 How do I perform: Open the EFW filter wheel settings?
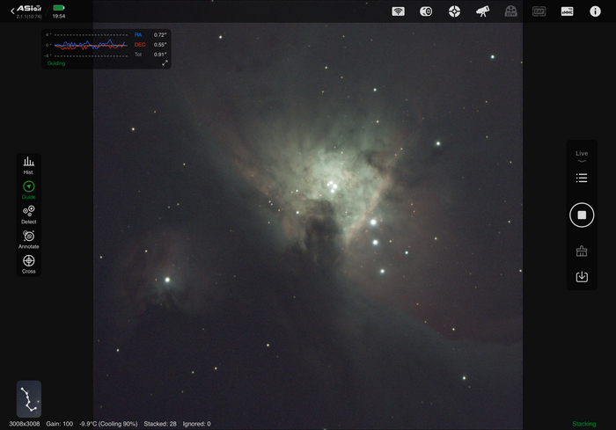(x=510, y=11)
